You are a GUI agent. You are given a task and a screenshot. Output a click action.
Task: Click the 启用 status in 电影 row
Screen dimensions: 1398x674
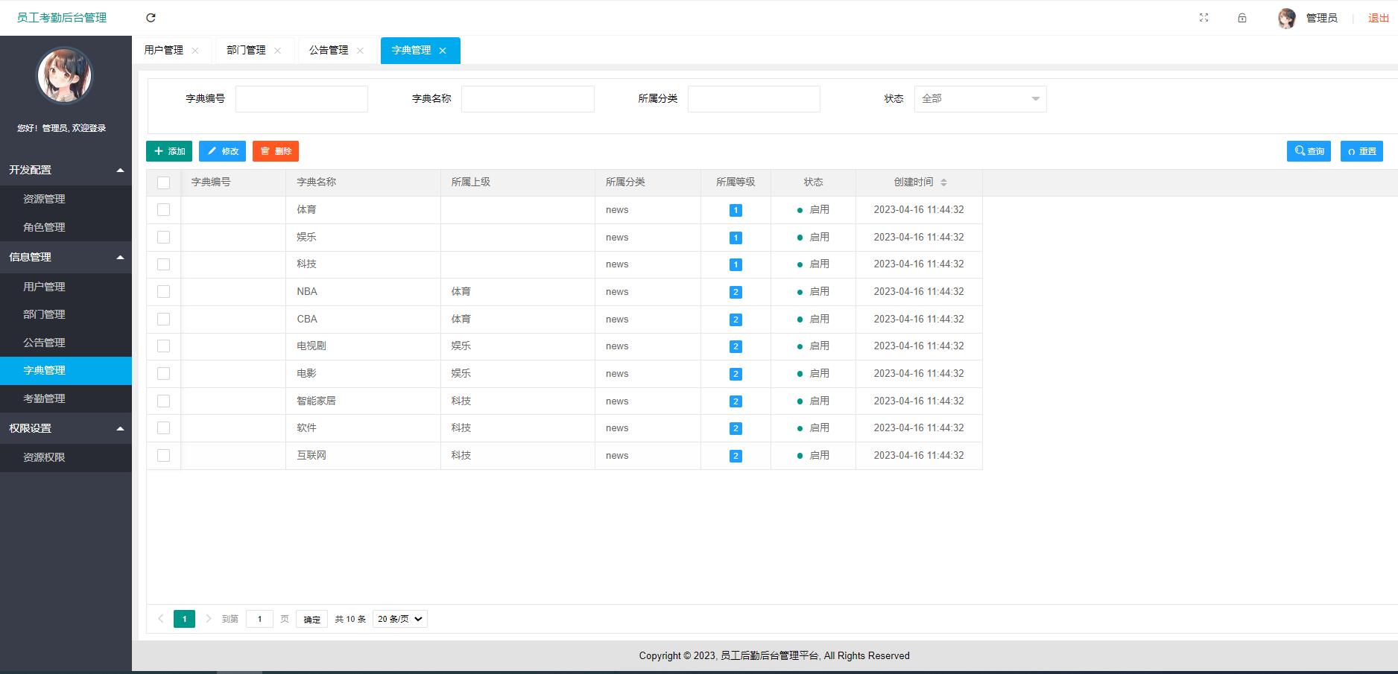coord(813,374)
